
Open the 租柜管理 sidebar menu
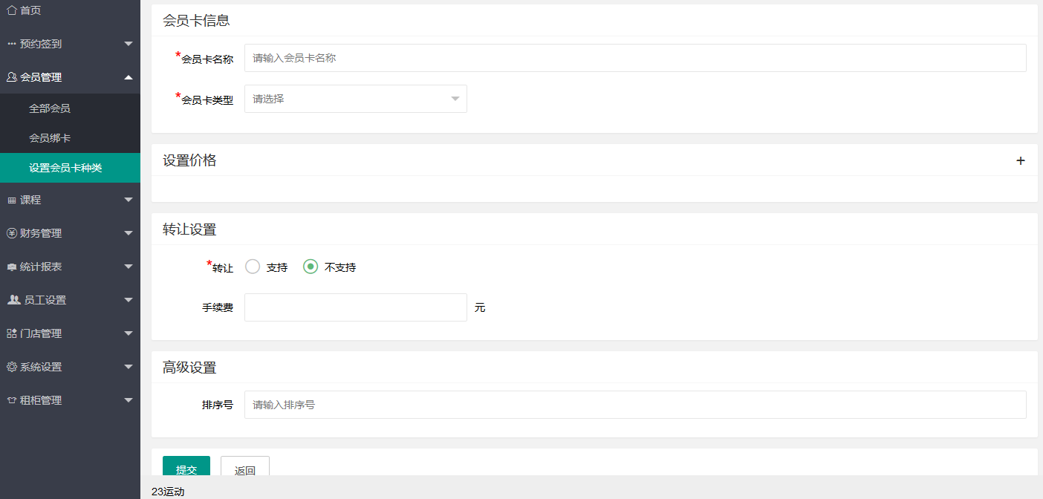[70, 400]
